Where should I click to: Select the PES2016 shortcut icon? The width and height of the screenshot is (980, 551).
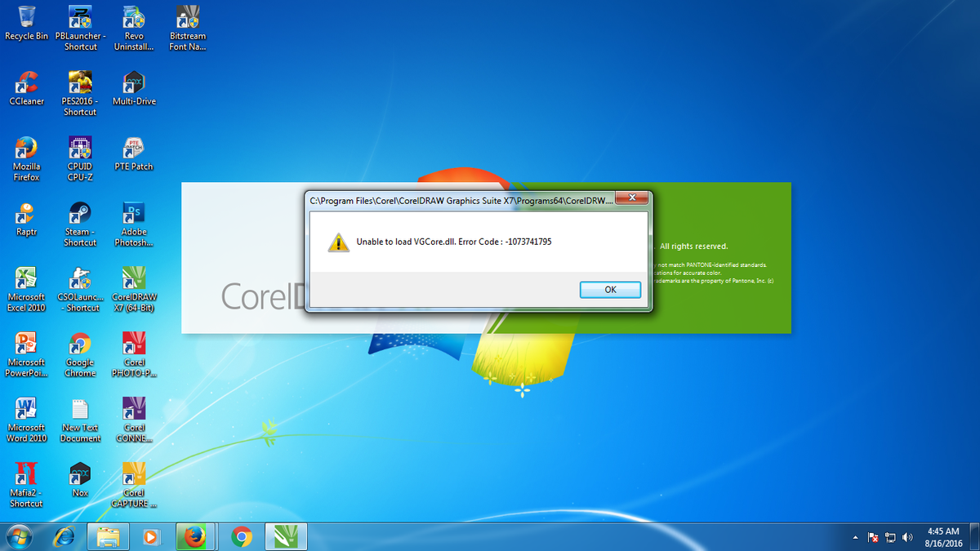tap(80, 92)
